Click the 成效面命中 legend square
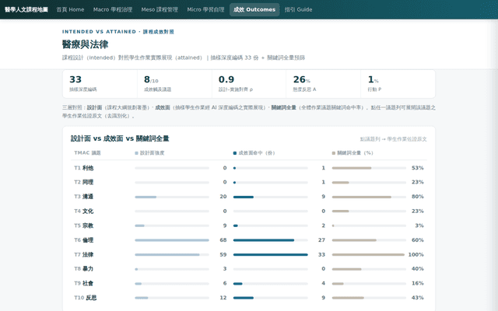This screenshot has width=498, height=311. point(235,153)
